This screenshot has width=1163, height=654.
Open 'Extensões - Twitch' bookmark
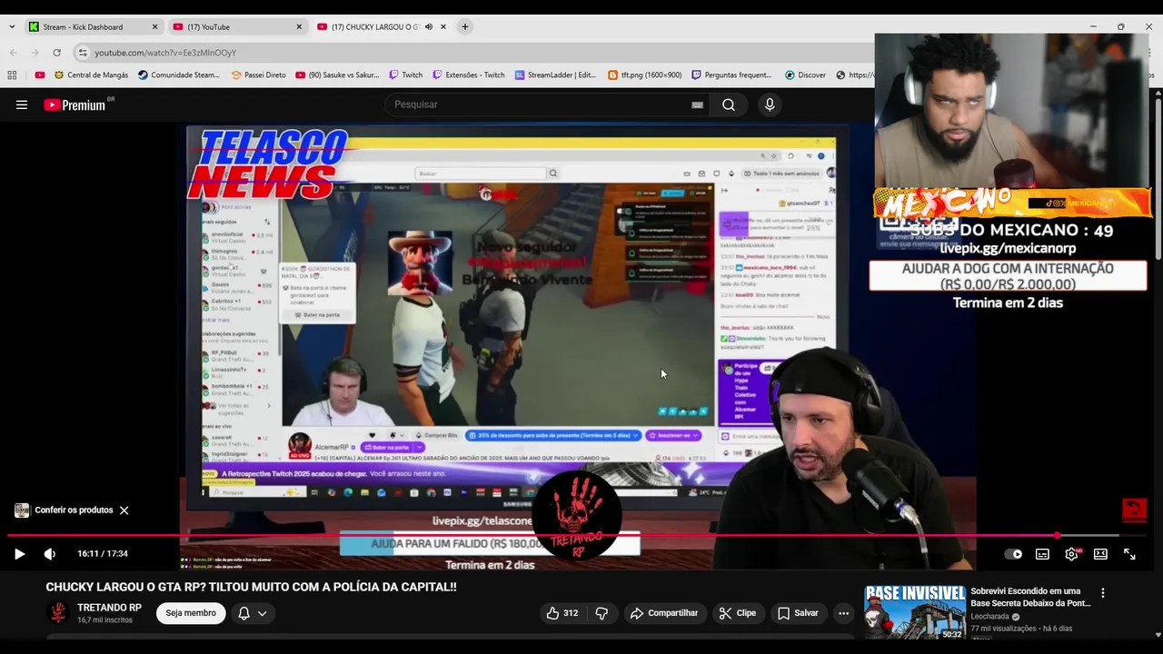coord(468,75)
